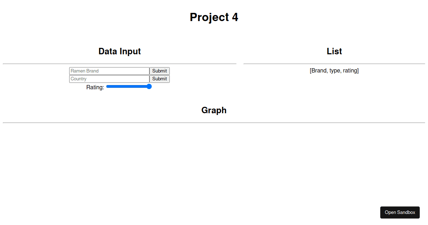Screen dimensions: 428x225
Task: Select the Graph section heading
Action: (x=214, y=110)
